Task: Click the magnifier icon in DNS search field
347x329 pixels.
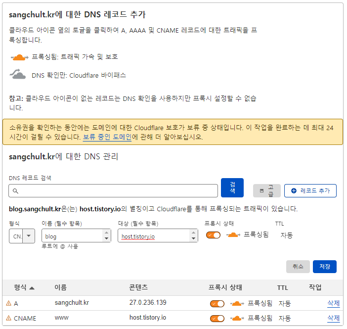Action: 15,191
